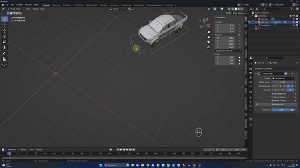Activate the 3D Cursor tool
The height and width of the screenshot is (168, 300).
click(5, 25)
